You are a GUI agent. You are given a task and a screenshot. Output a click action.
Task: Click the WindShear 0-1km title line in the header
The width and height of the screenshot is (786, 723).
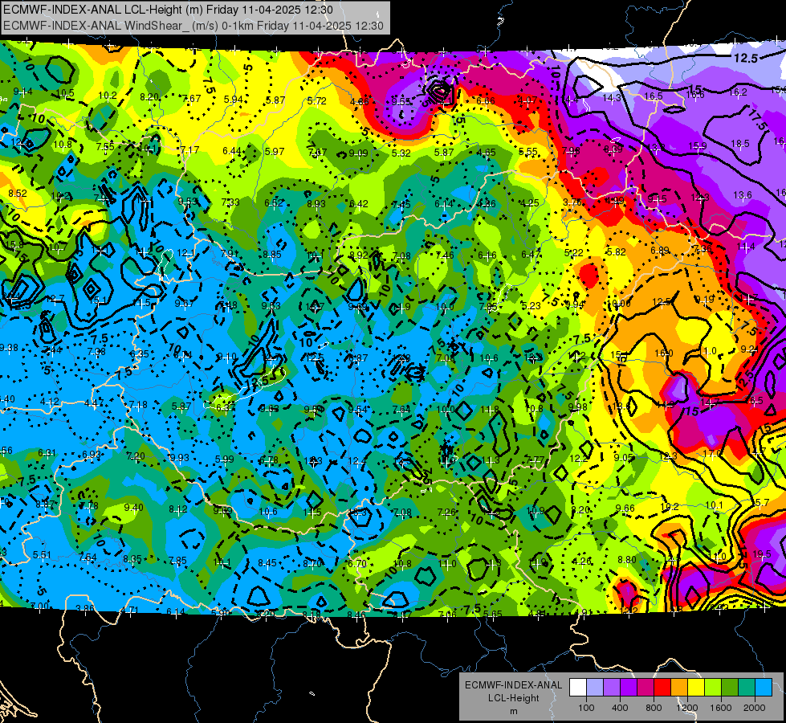(x=193, y=26)
